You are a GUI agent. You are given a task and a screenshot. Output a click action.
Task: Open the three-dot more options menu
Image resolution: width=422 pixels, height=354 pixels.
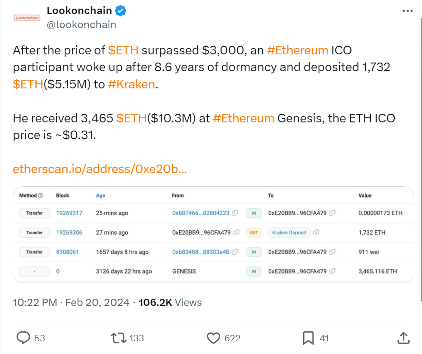408,11
